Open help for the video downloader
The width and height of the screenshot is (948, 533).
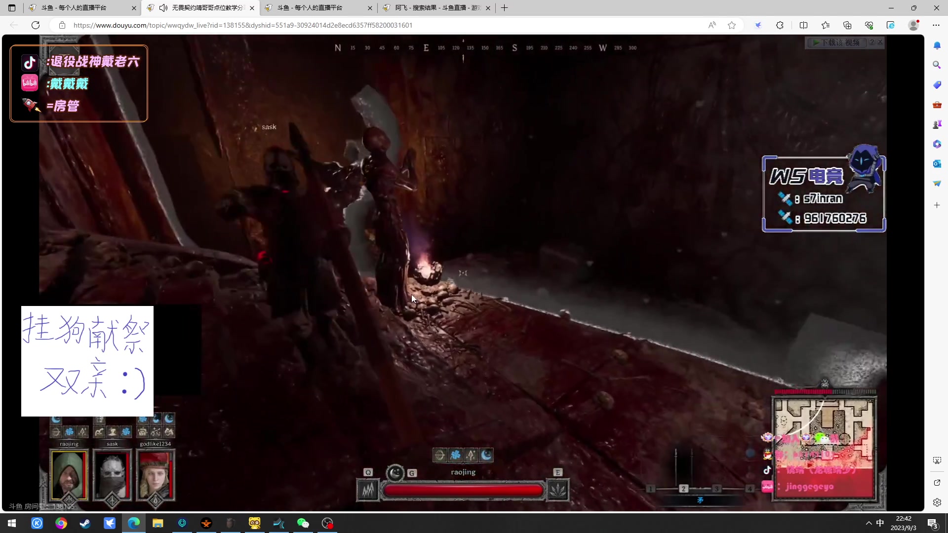click(x=872, y=42)
